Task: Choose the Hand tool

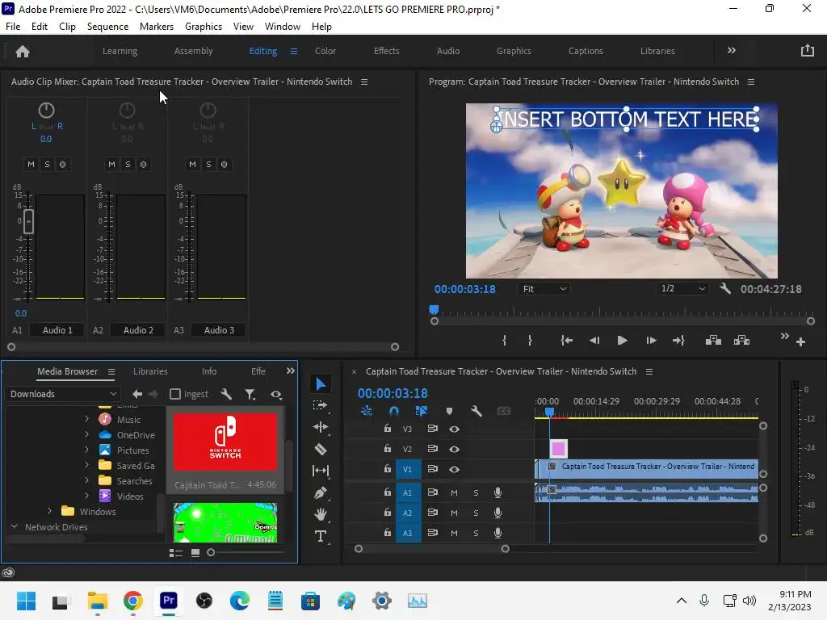Action: pos(321,514)
